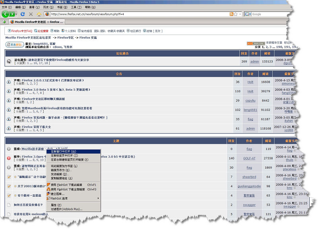This screenshot has width=318, height=229.
Task: Click the orange RSS feed icon in address bar
Action: [231, 14]
